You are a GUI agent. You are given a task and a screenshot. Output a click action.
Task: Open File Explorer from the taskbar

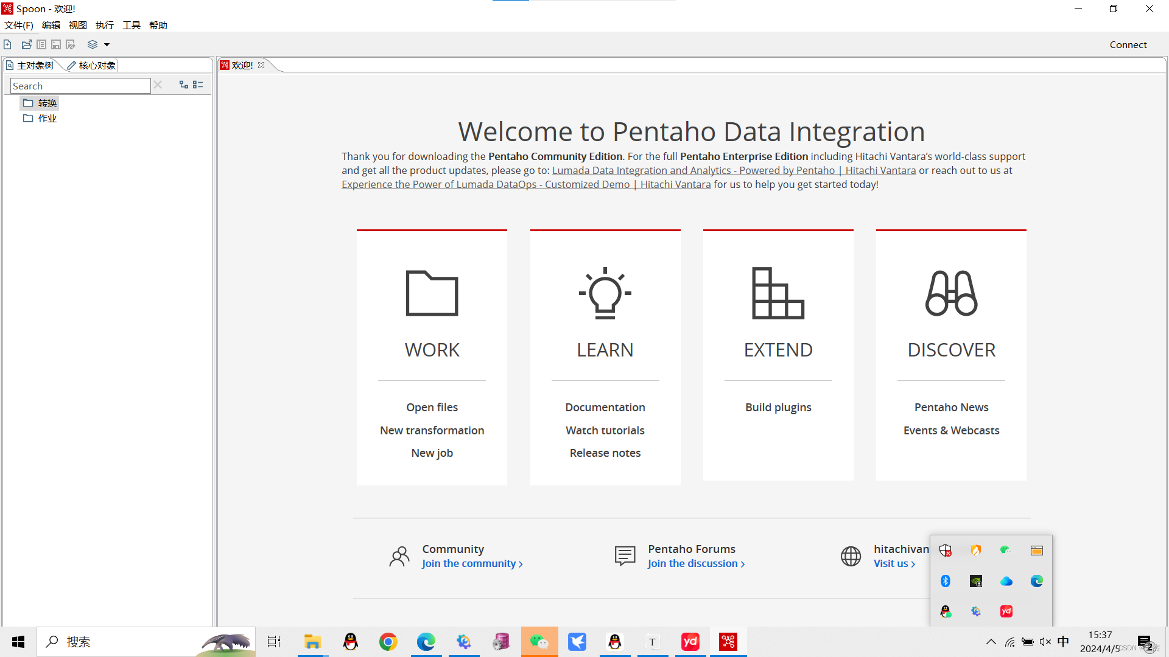(x=312, y=642)
